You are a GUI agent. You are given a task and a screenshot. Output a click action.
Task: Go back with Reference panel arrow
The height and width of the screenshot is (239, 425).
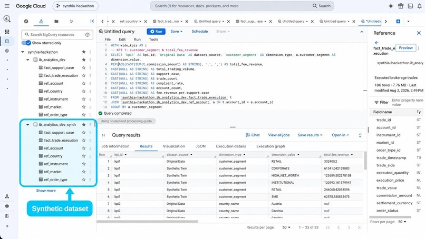click(376, 43)
